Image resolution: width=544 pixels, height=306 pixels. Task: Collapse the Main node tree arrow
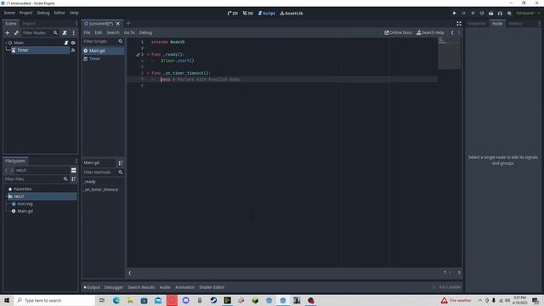(x=6, y=42)
